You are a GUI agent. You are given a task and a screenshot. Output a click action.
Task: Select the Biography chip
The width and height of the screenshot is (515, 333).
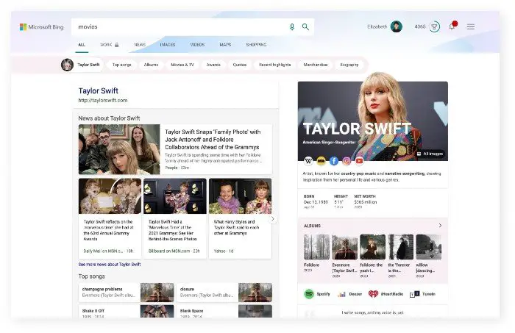tap(349, 65)
